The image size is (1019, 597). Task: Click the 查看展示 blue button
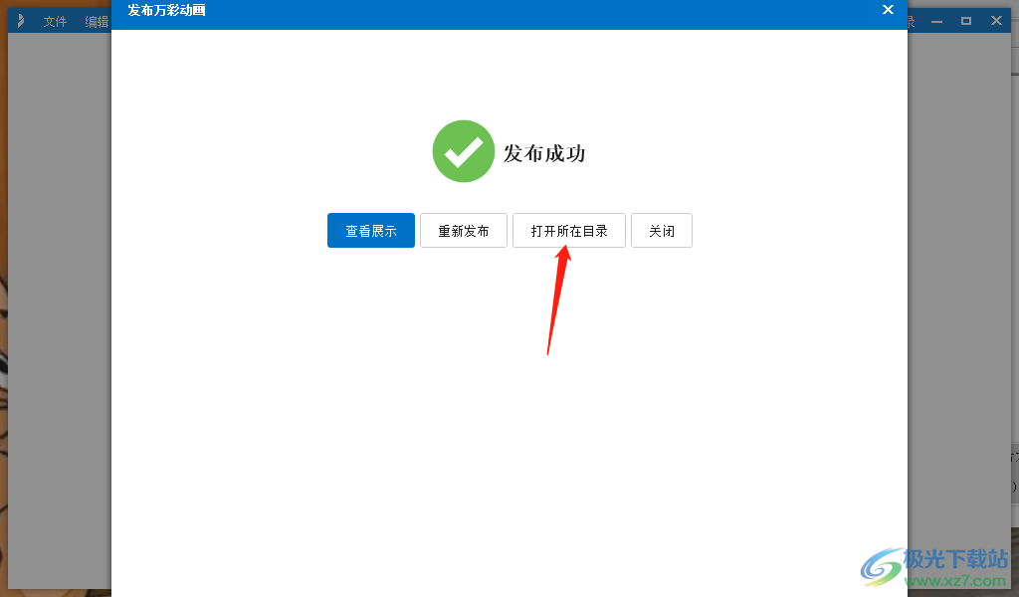[371, 231]
